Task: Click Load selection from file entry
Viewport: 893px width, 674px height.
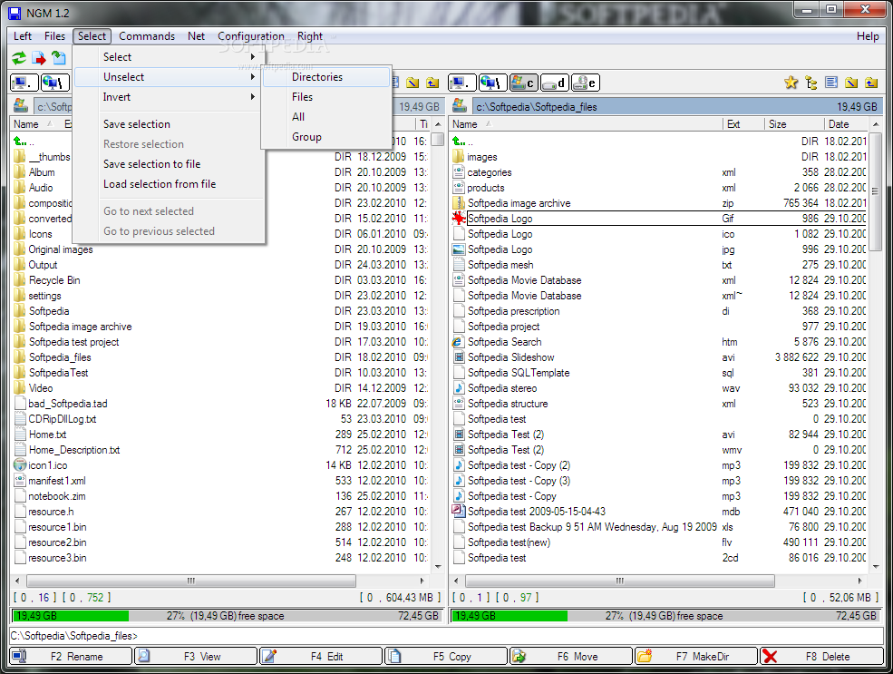Action: point(169,184)
